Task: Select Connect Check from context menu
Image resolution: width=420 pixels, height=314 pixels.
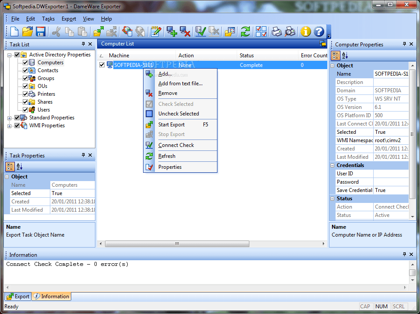Action: 180,145
